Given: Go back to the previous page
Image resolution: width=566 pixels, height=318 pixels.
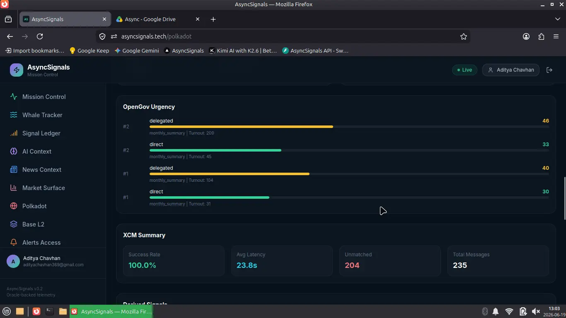Looking at the screenshot, I should 10,36.
